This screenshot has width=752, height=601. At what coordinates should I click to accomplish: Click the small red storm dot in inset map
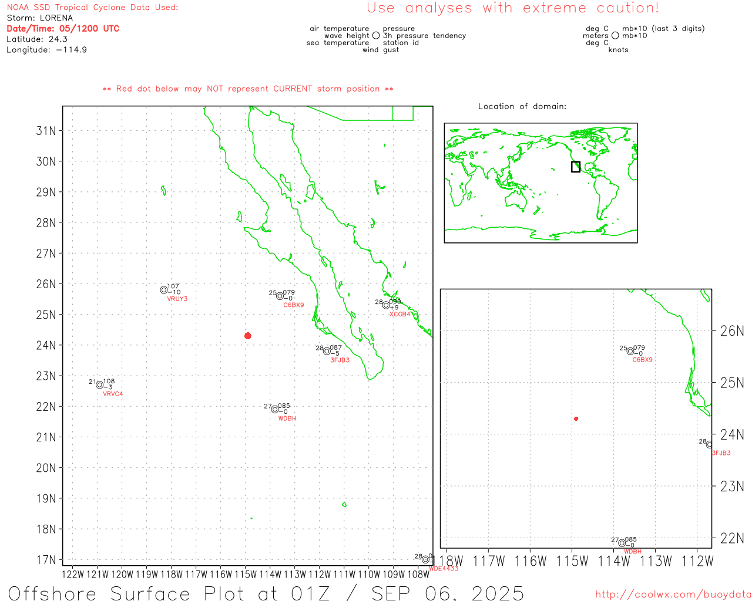pyautogui.click(x=576, y=418)
